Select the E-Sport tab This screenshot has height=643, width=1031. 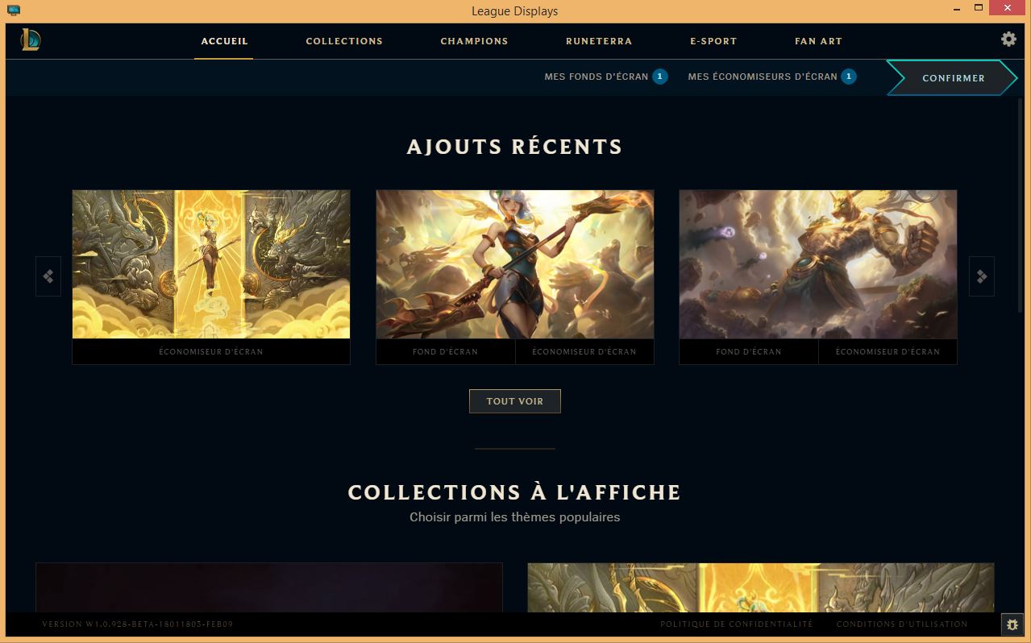pos(713,41)
